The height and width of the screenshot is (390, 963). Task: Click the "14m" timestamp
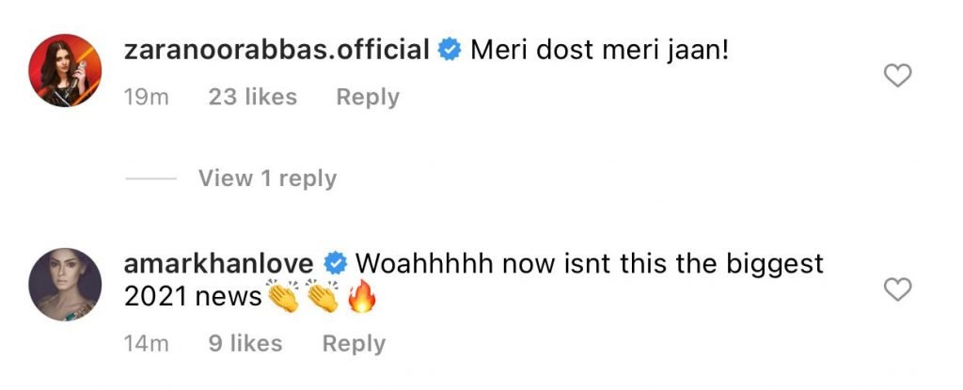146,344
